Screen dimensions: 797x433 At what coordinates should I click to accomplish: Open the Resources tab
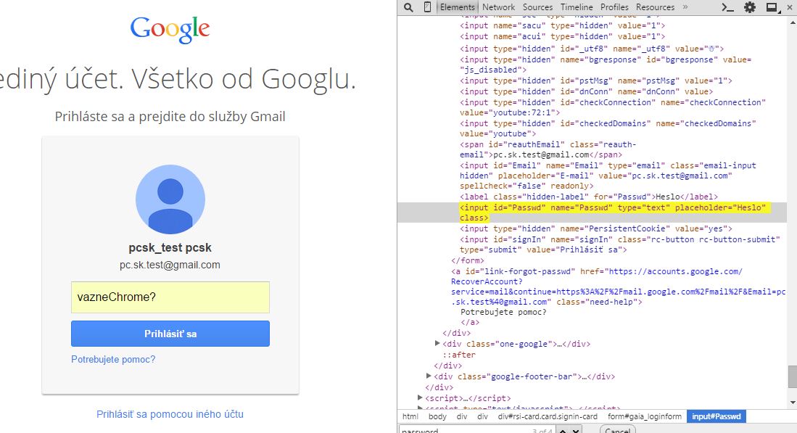click(x=655, y=7)
